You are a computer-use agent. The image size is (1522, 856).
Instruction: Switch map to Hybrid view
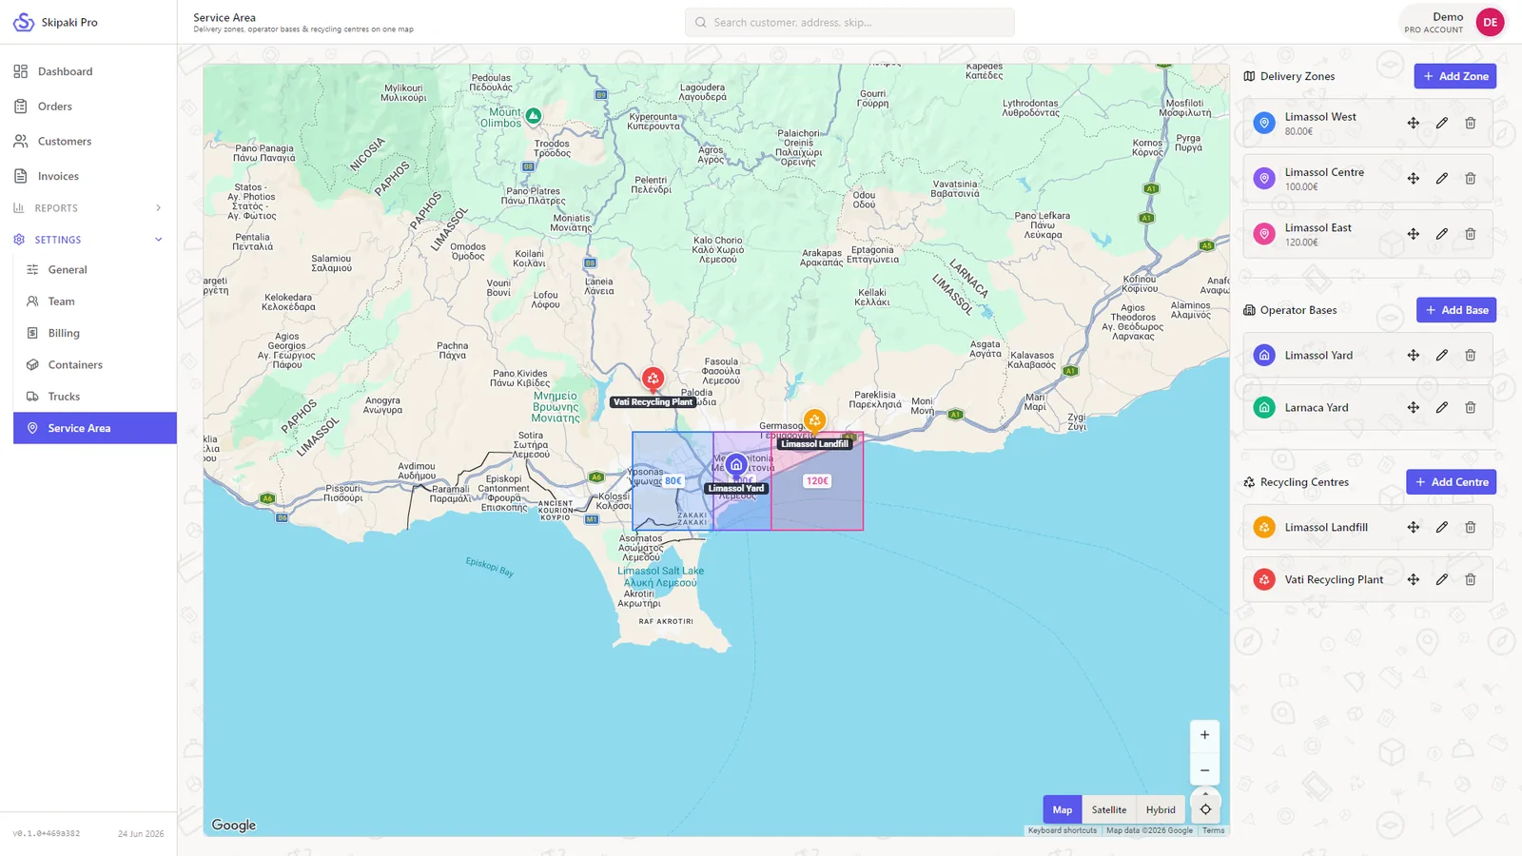coord(1161,809)
